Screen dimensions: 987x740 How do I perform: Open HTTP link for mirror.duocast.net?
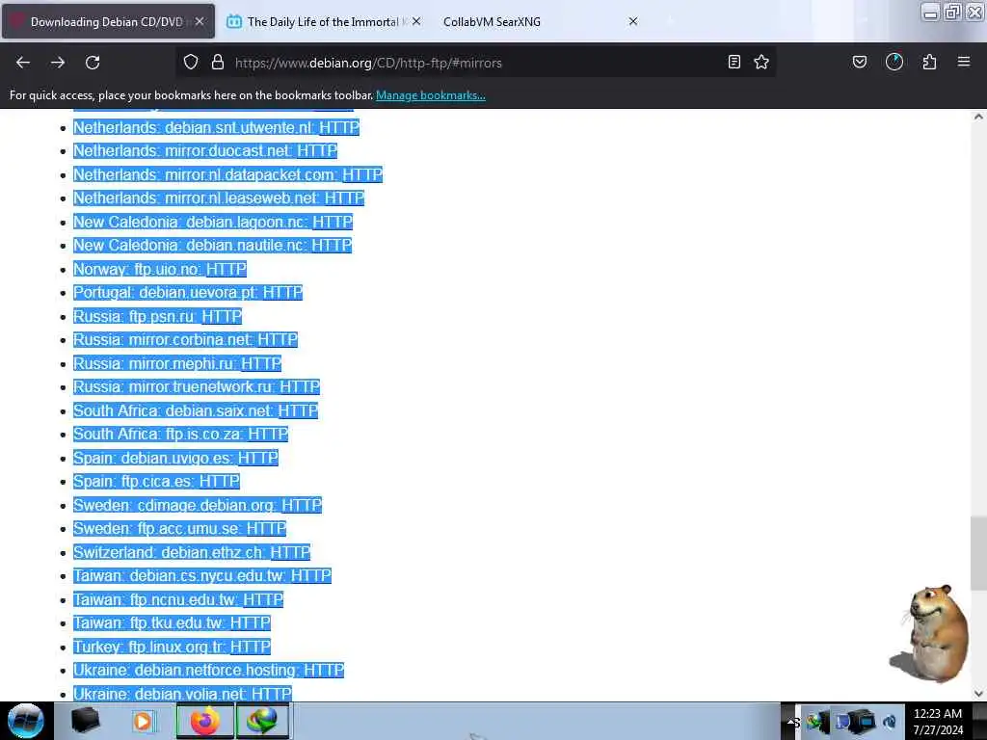(317, 151)
